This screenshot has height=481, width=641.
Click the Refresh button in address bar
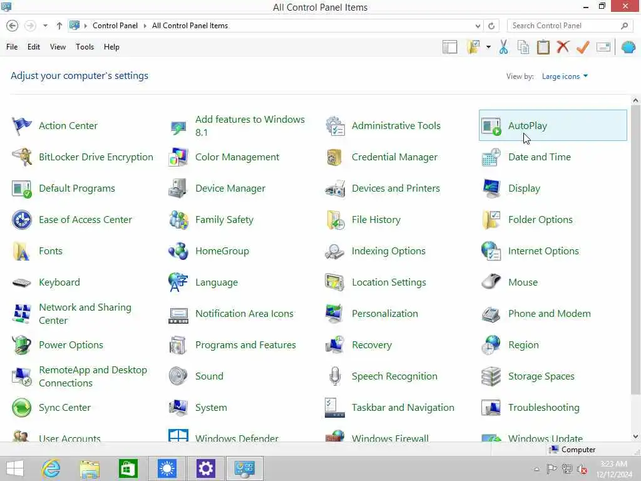pos(491,26)
